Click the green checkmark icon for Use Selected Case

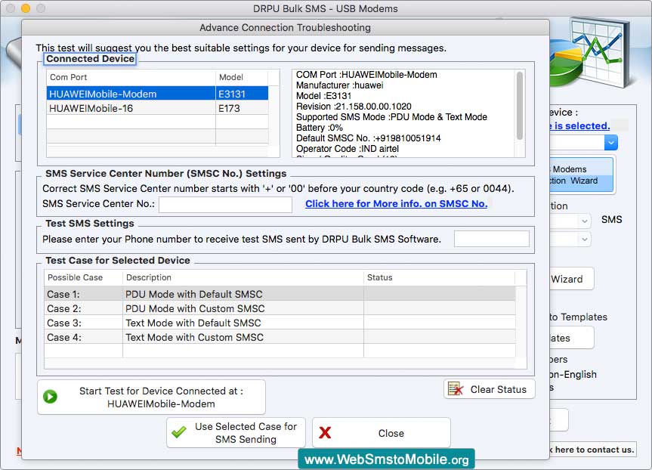point(179,432)
